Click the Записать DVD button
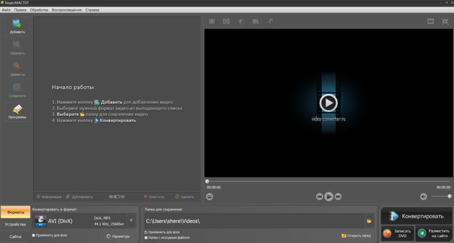 tap(397, 233)
